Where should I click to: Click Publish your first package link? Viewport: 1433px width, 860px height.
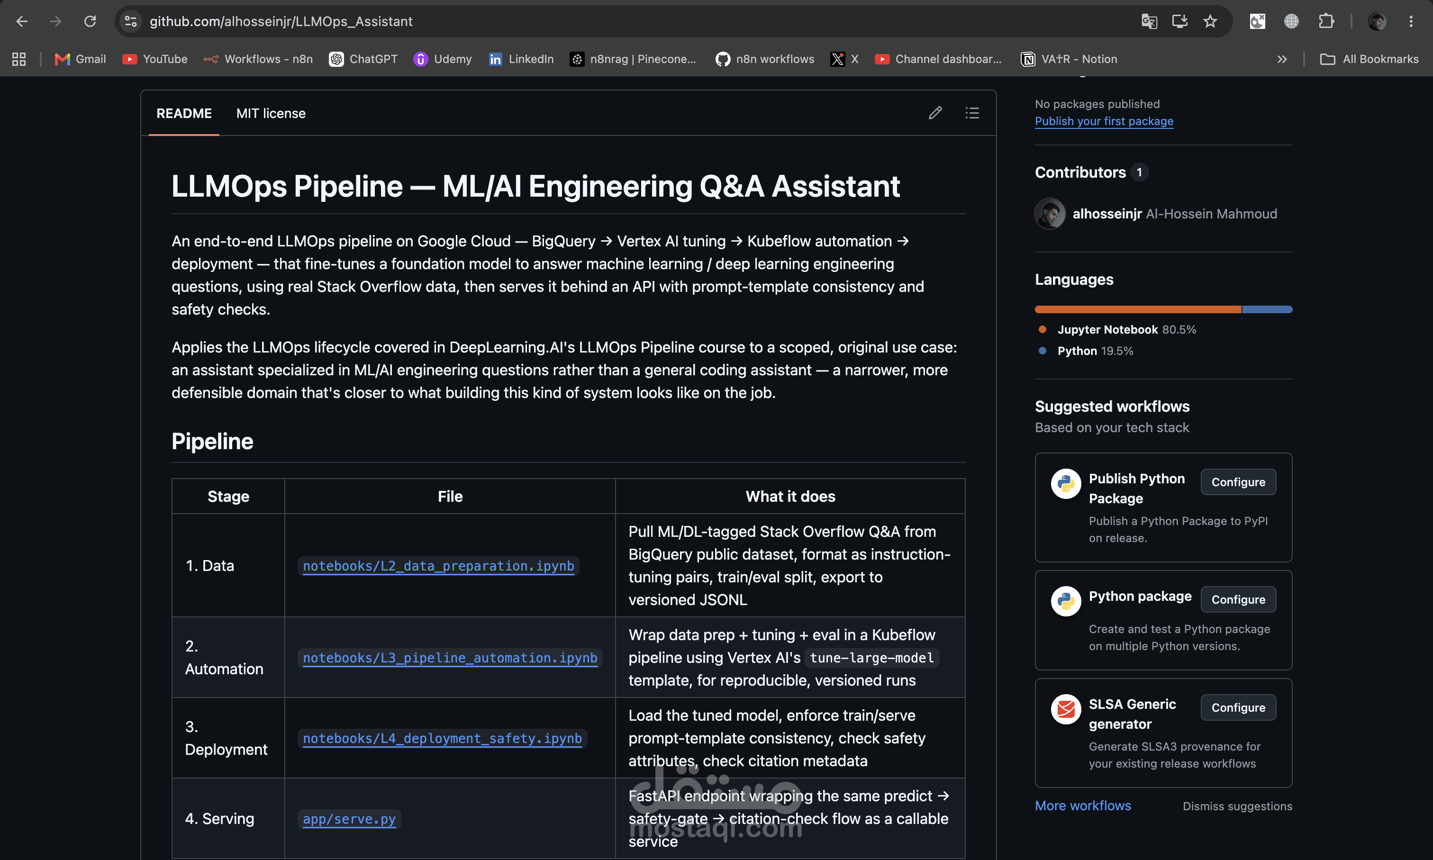[1104, 121]
